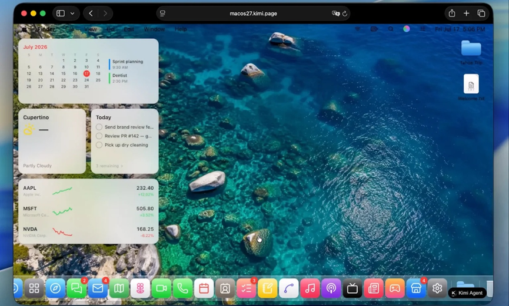This screenshot has height=306, width=509.
Task: Go forward with Safari forward arrow
Action: coord(105,14)
